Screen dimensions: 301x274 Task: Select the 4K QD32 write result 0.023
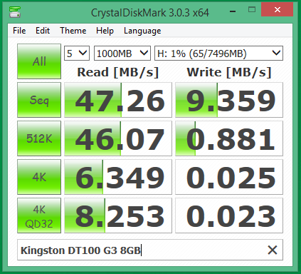tap(229, 215)
